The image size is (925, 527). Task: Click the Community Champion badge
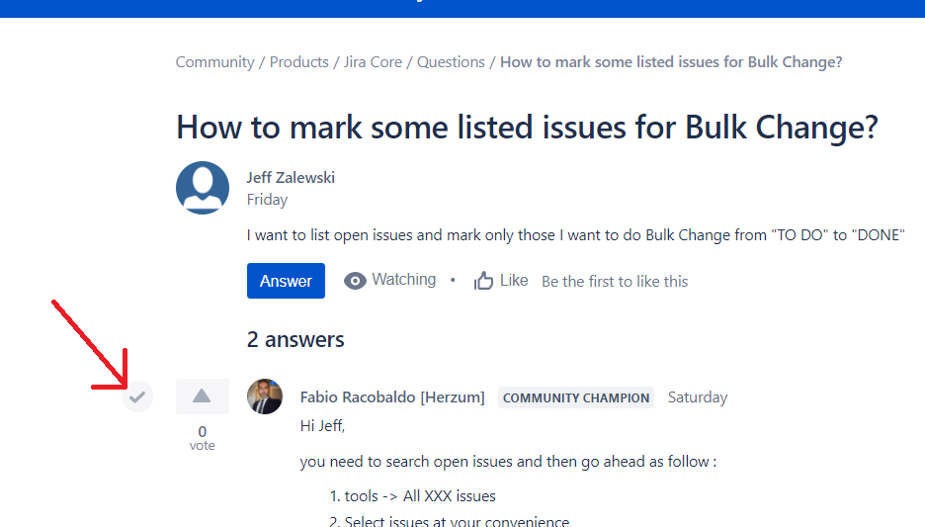pos(576,397)
